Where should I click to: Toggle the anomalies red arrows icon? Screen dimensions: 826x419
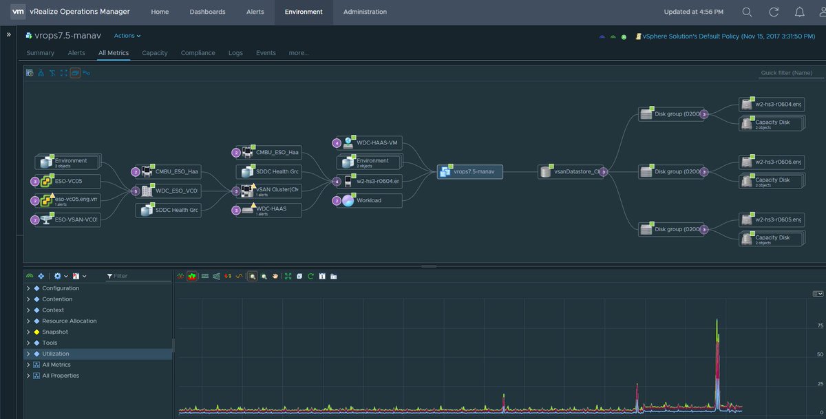coord(228,276)
